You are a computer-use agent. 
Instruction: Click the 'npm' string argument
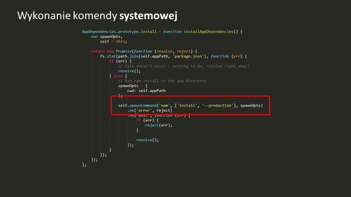(x=165, y=105)
